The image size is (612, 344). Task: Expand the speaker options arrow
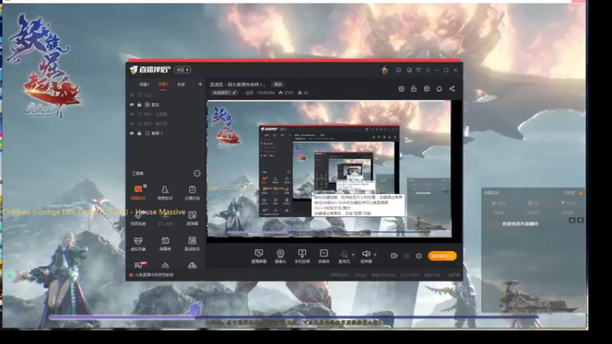click(x=375, y=255)
